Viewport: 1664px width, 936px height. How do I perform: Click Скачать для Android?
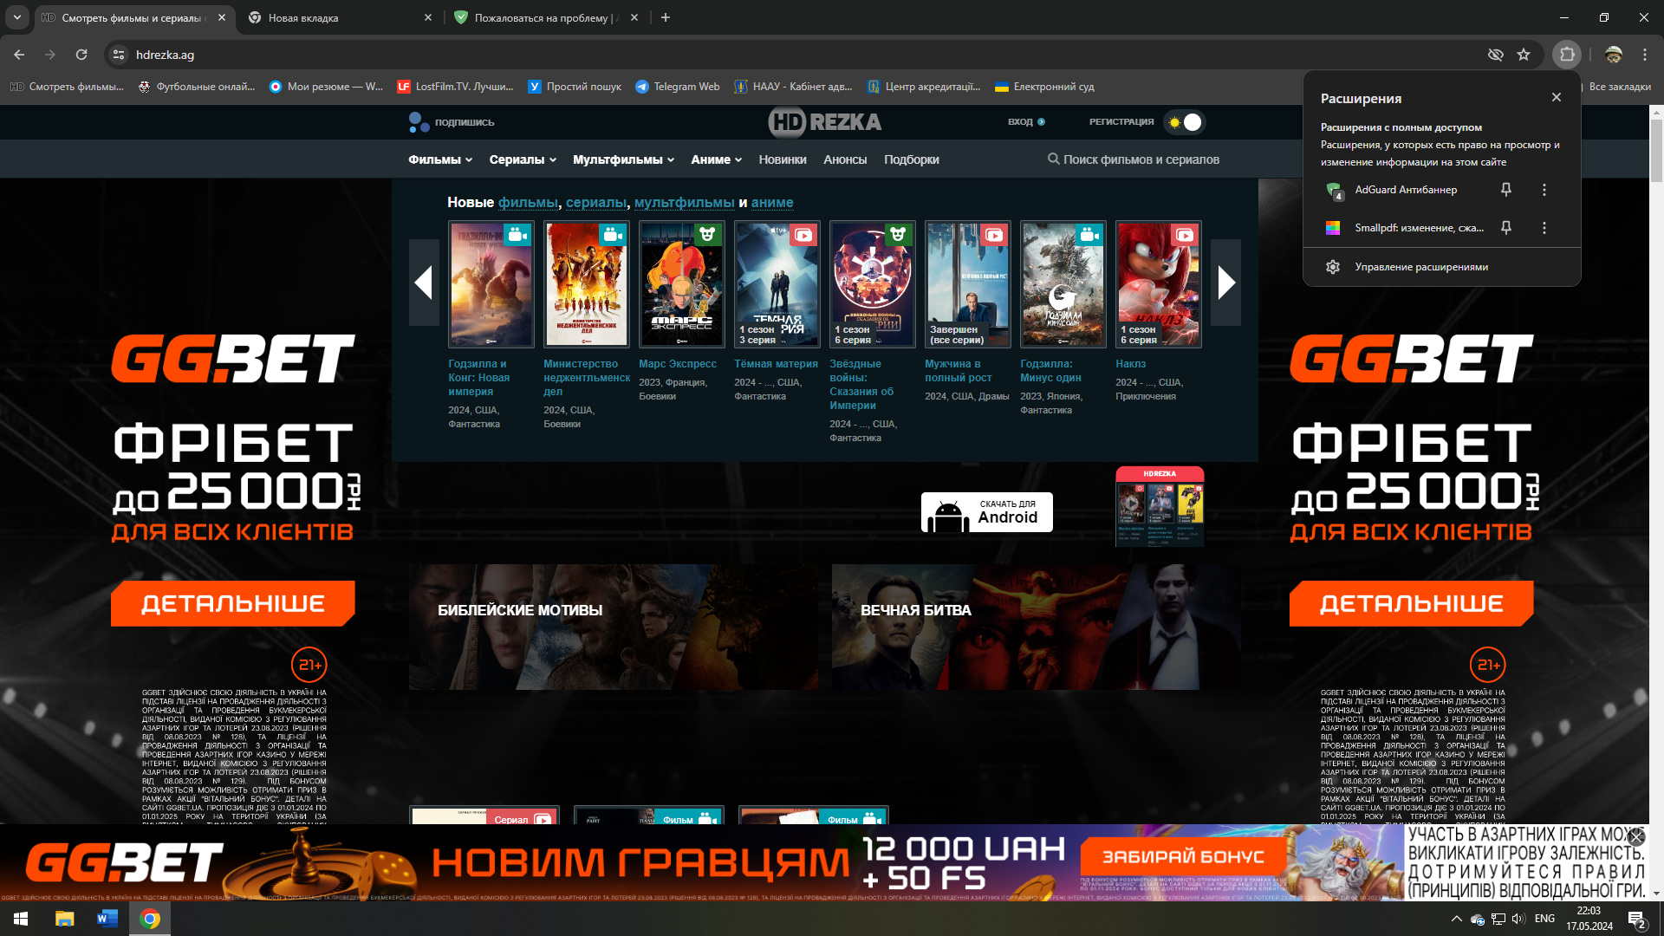coord(985,512)
